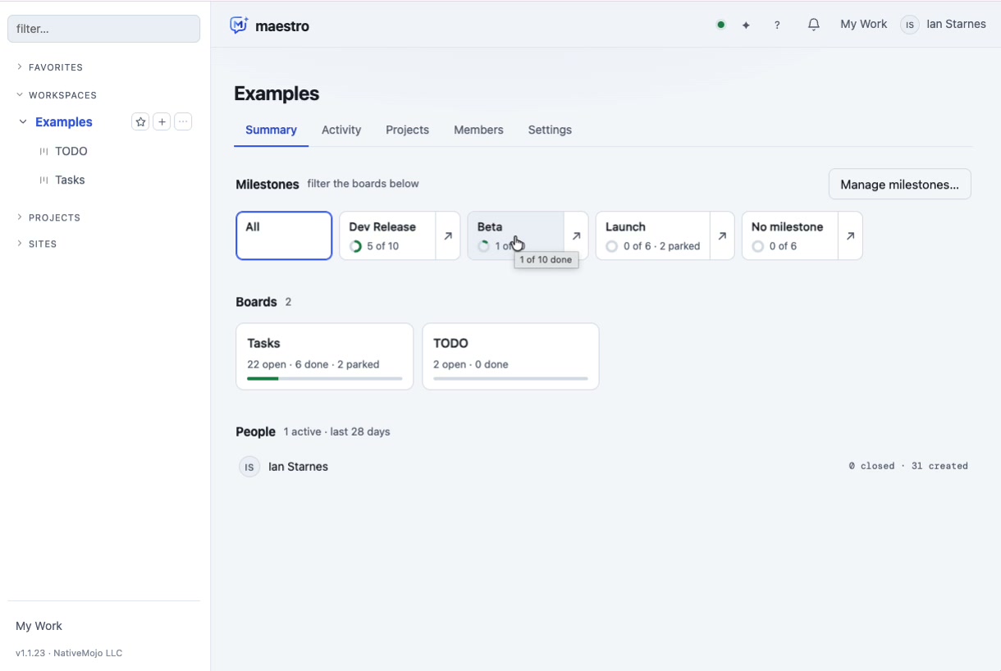
Task: Click '1 active · last 28 days' text
Action: pos(337,431)
